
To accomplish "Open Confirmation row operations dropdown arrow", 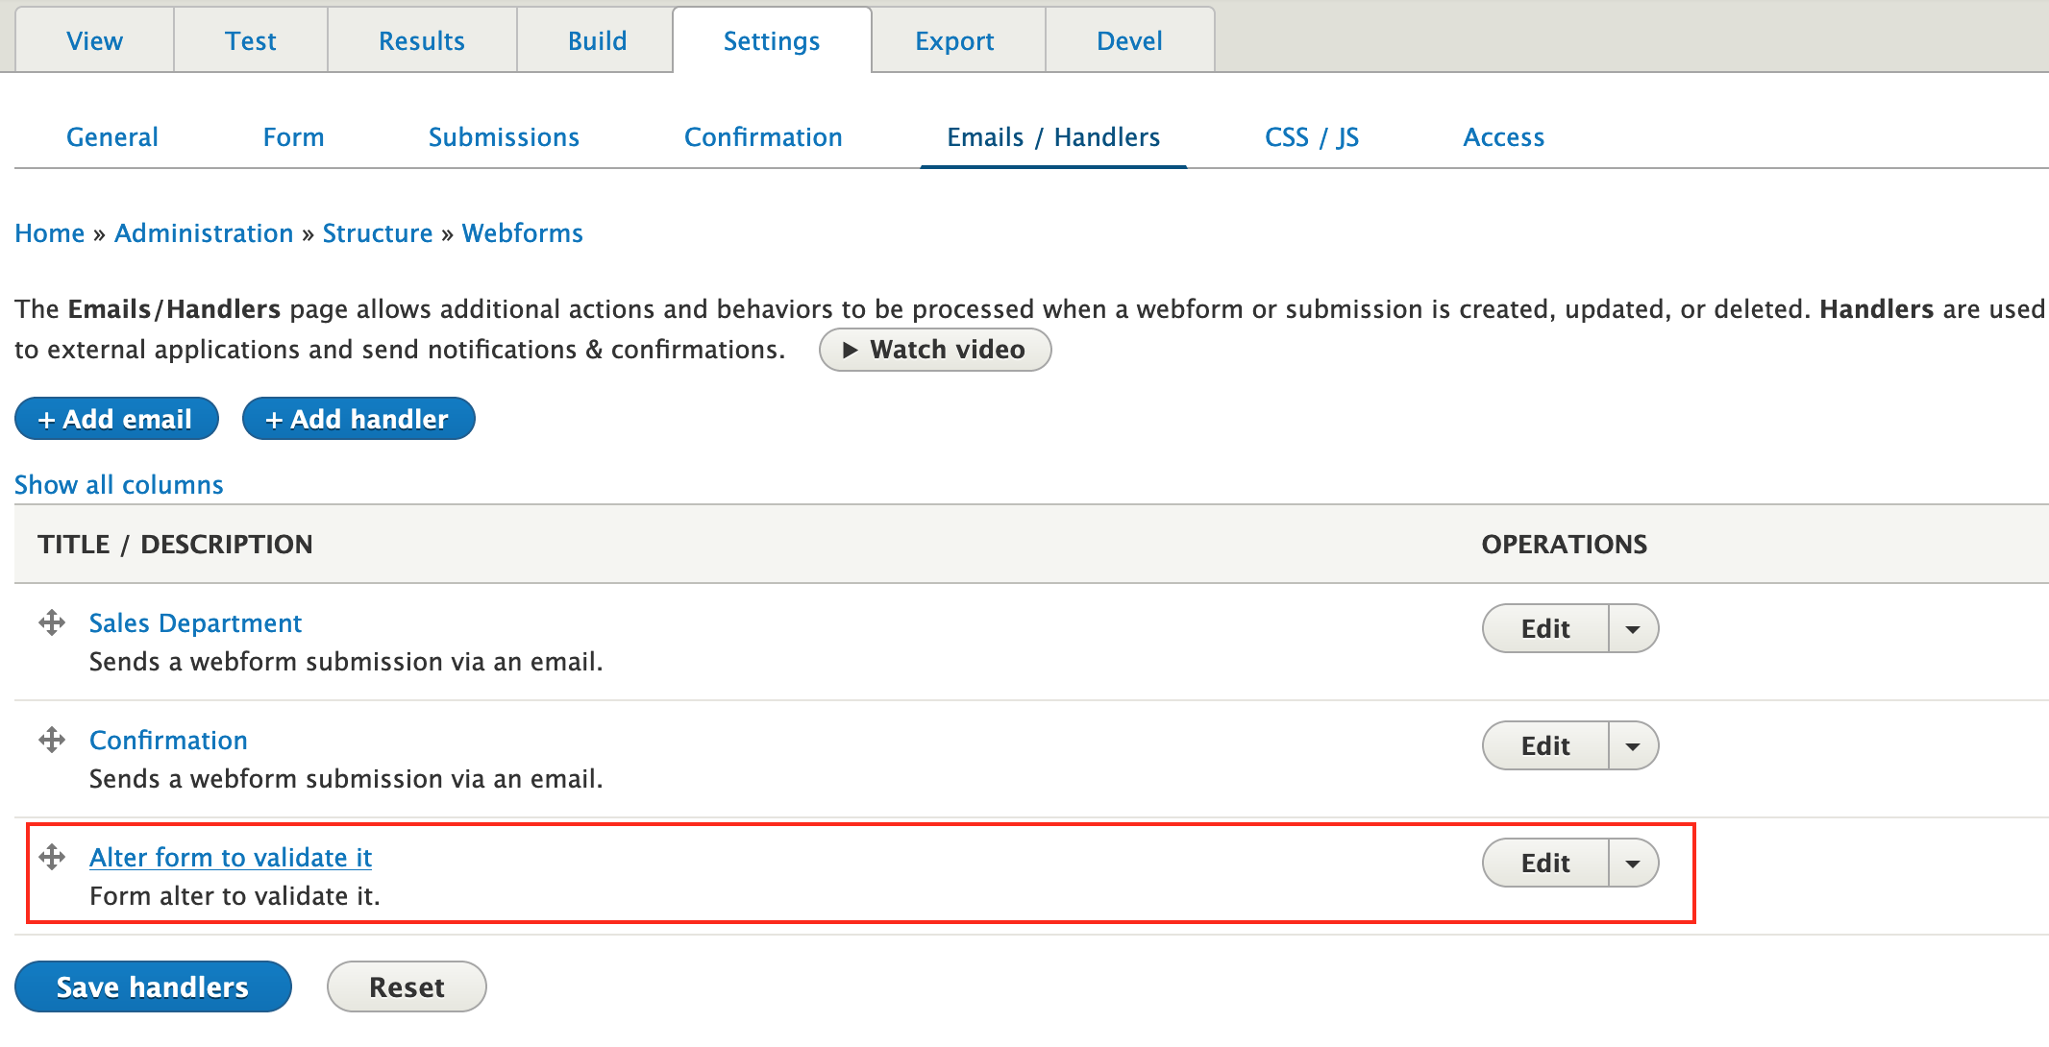I will [x=1633, y=746].
